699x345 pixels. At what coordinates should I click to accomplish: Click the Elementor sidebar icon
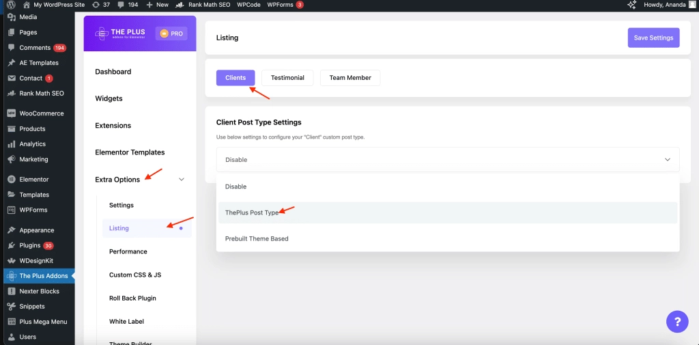[x=12, y=180]
